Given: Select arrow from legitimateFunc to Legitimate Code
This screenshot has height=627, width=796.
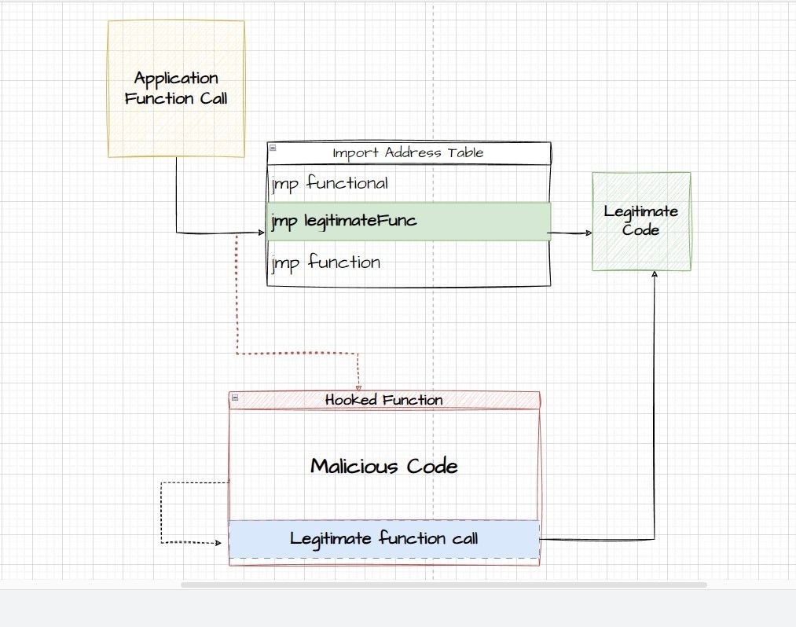Looking at the screenshot, I should tap(570, 233).
